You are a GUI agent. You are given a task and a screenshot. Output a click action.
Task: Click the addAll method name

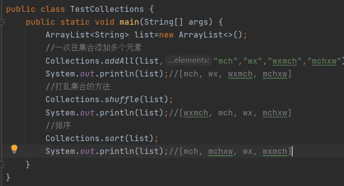(119, 61)
